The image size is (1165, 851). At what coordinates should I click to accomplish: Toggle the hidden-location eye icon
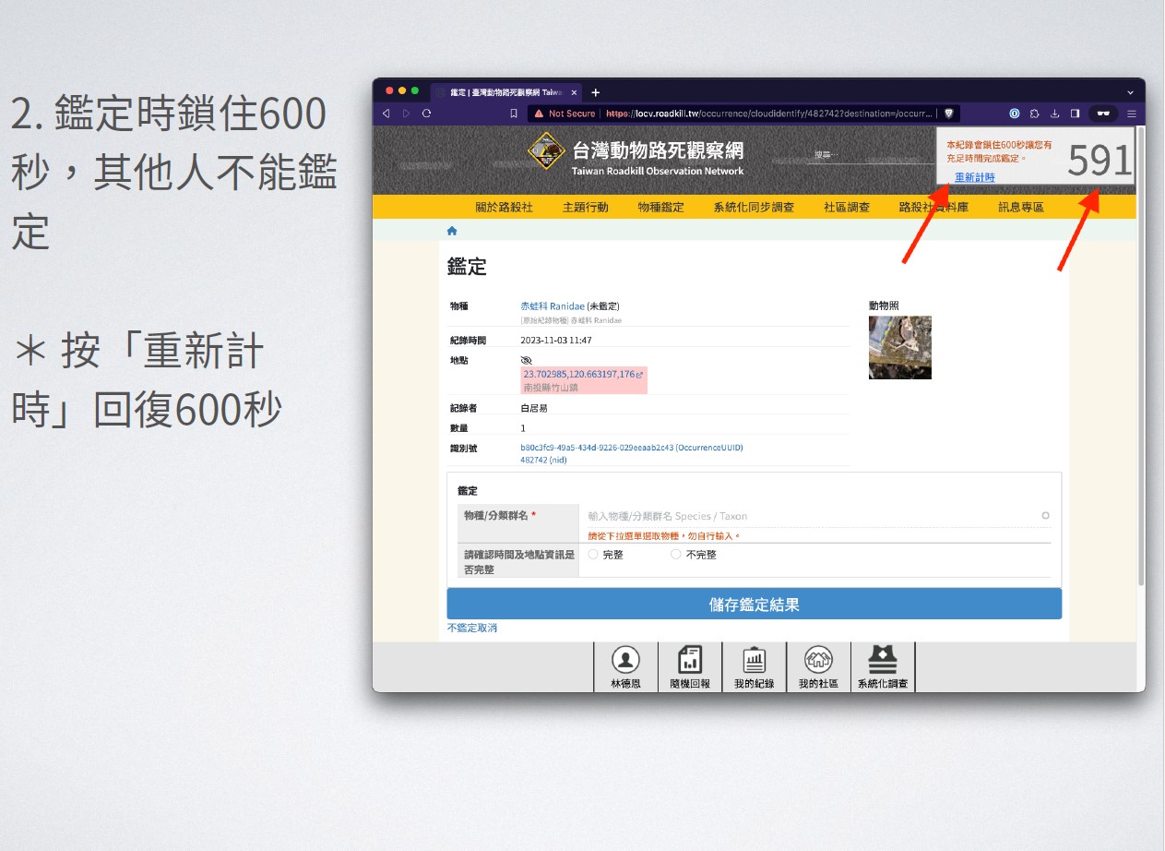coord(527,360)
